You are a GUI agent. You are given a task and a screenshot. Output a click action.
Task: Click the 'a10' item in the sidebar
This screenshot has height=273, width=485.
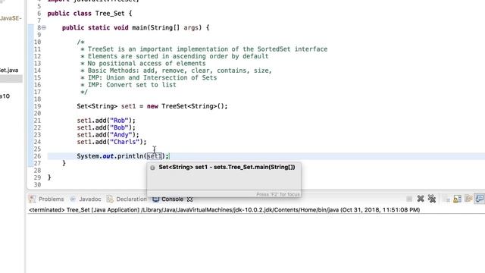coord(5,96)
